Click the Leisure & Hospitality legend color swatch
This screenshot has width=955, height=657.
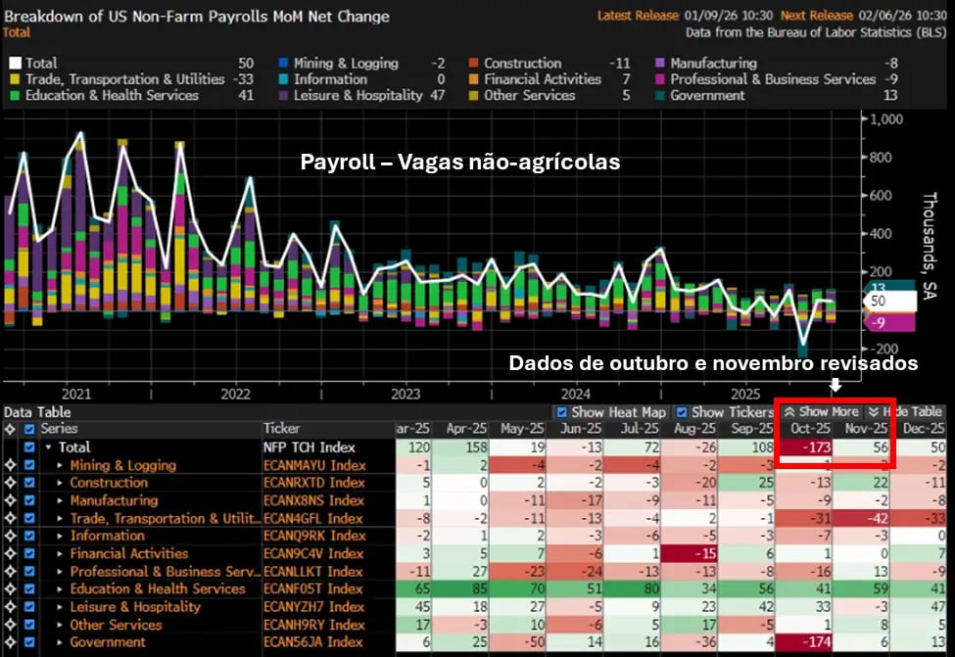pos(283,96)
